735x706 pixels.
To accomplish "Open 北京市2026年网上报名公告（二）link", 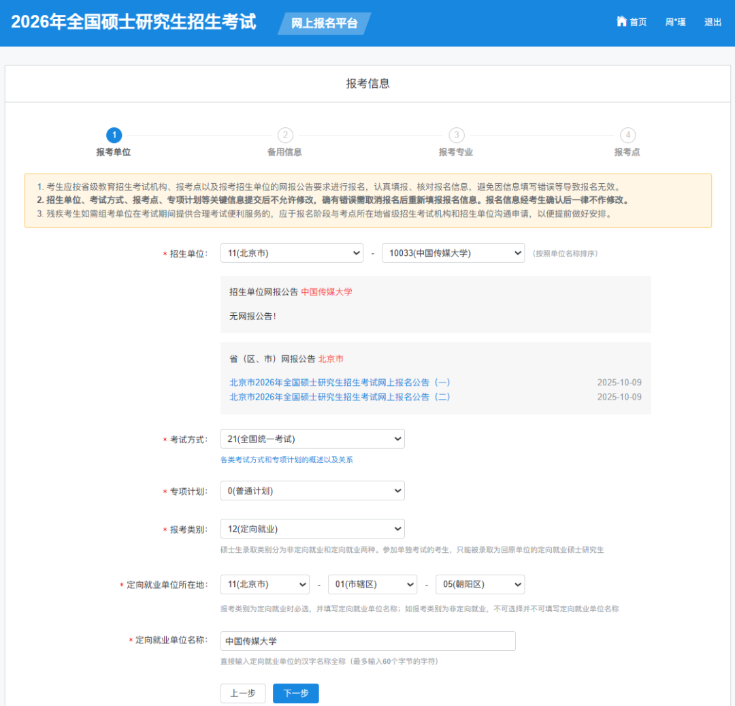I will (x=340, y=397).
